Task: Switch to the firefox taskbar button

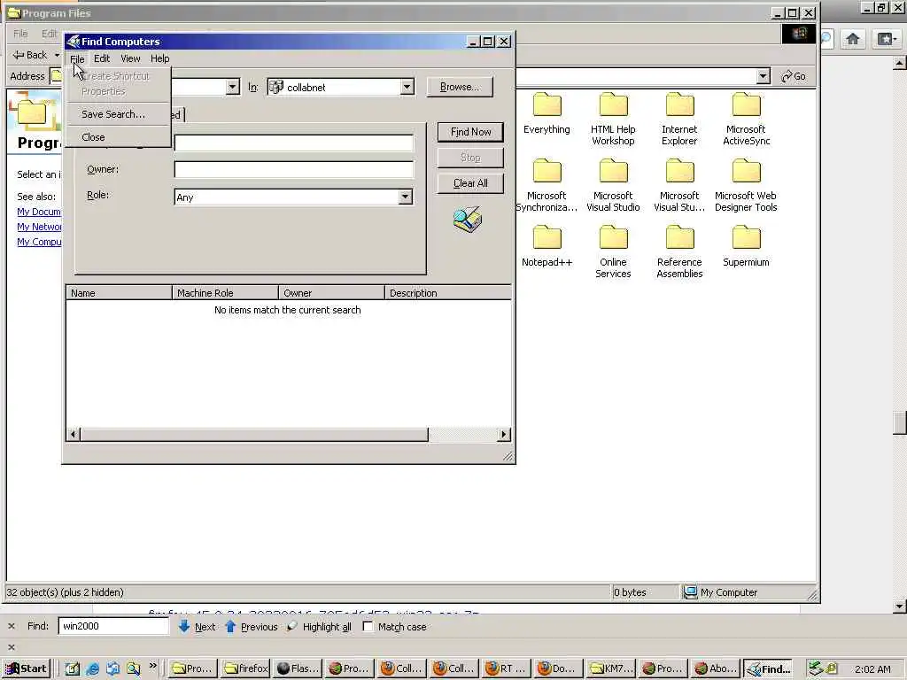Action: (246, 668)
